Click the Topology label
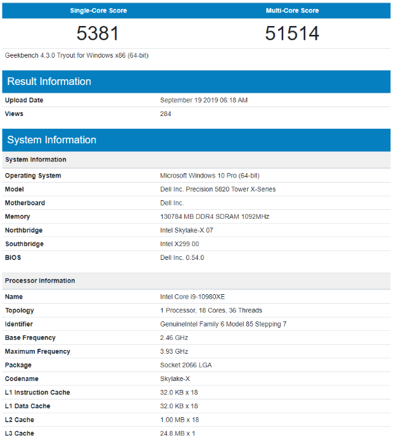The height and width of the screenshot is (440, 394). pyautogui.click(x=20, y=311)
